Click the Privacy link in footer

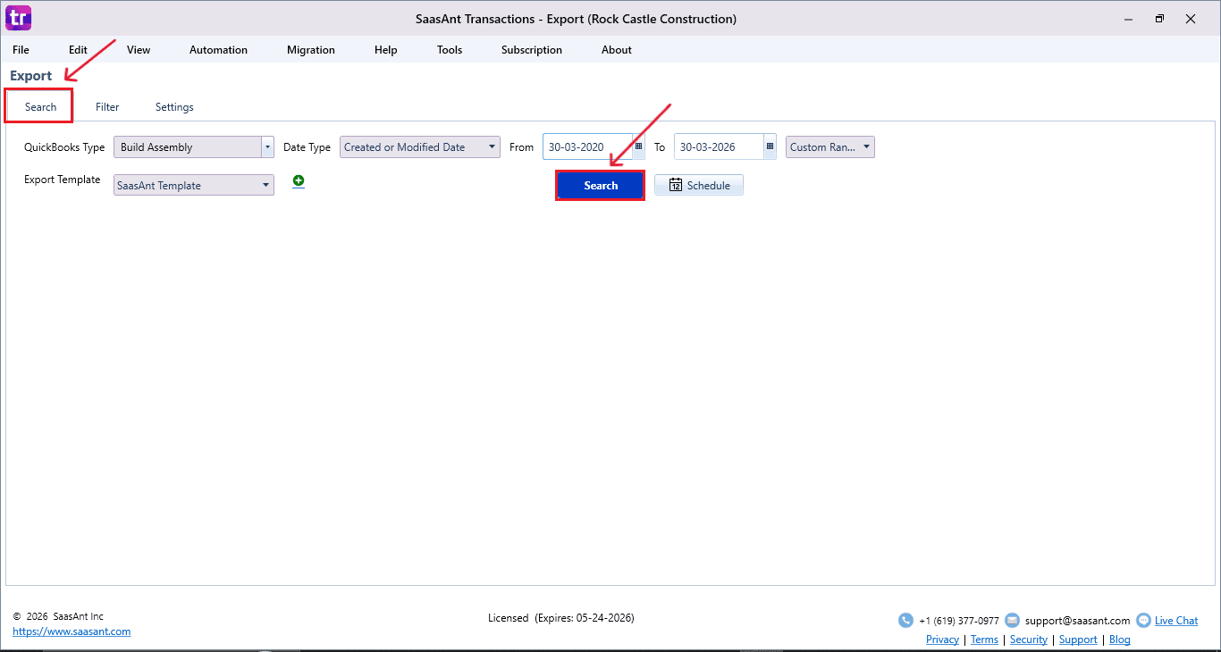[x=942, y=639]
